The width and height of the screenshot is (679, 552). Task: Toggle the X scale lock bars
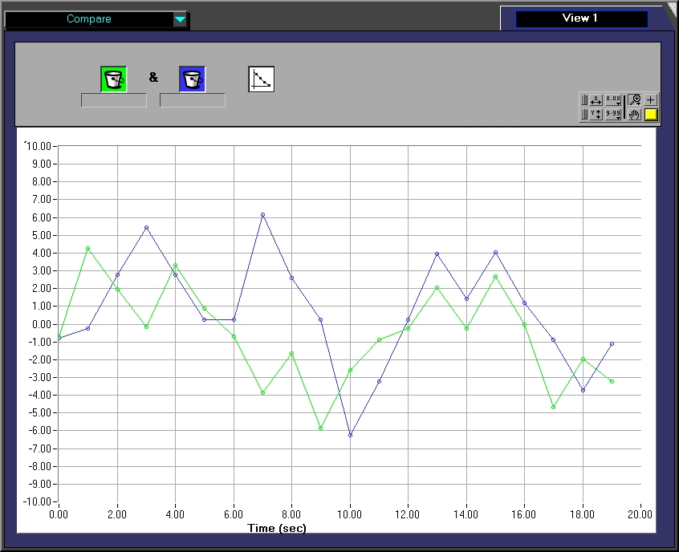pos(585,100)
